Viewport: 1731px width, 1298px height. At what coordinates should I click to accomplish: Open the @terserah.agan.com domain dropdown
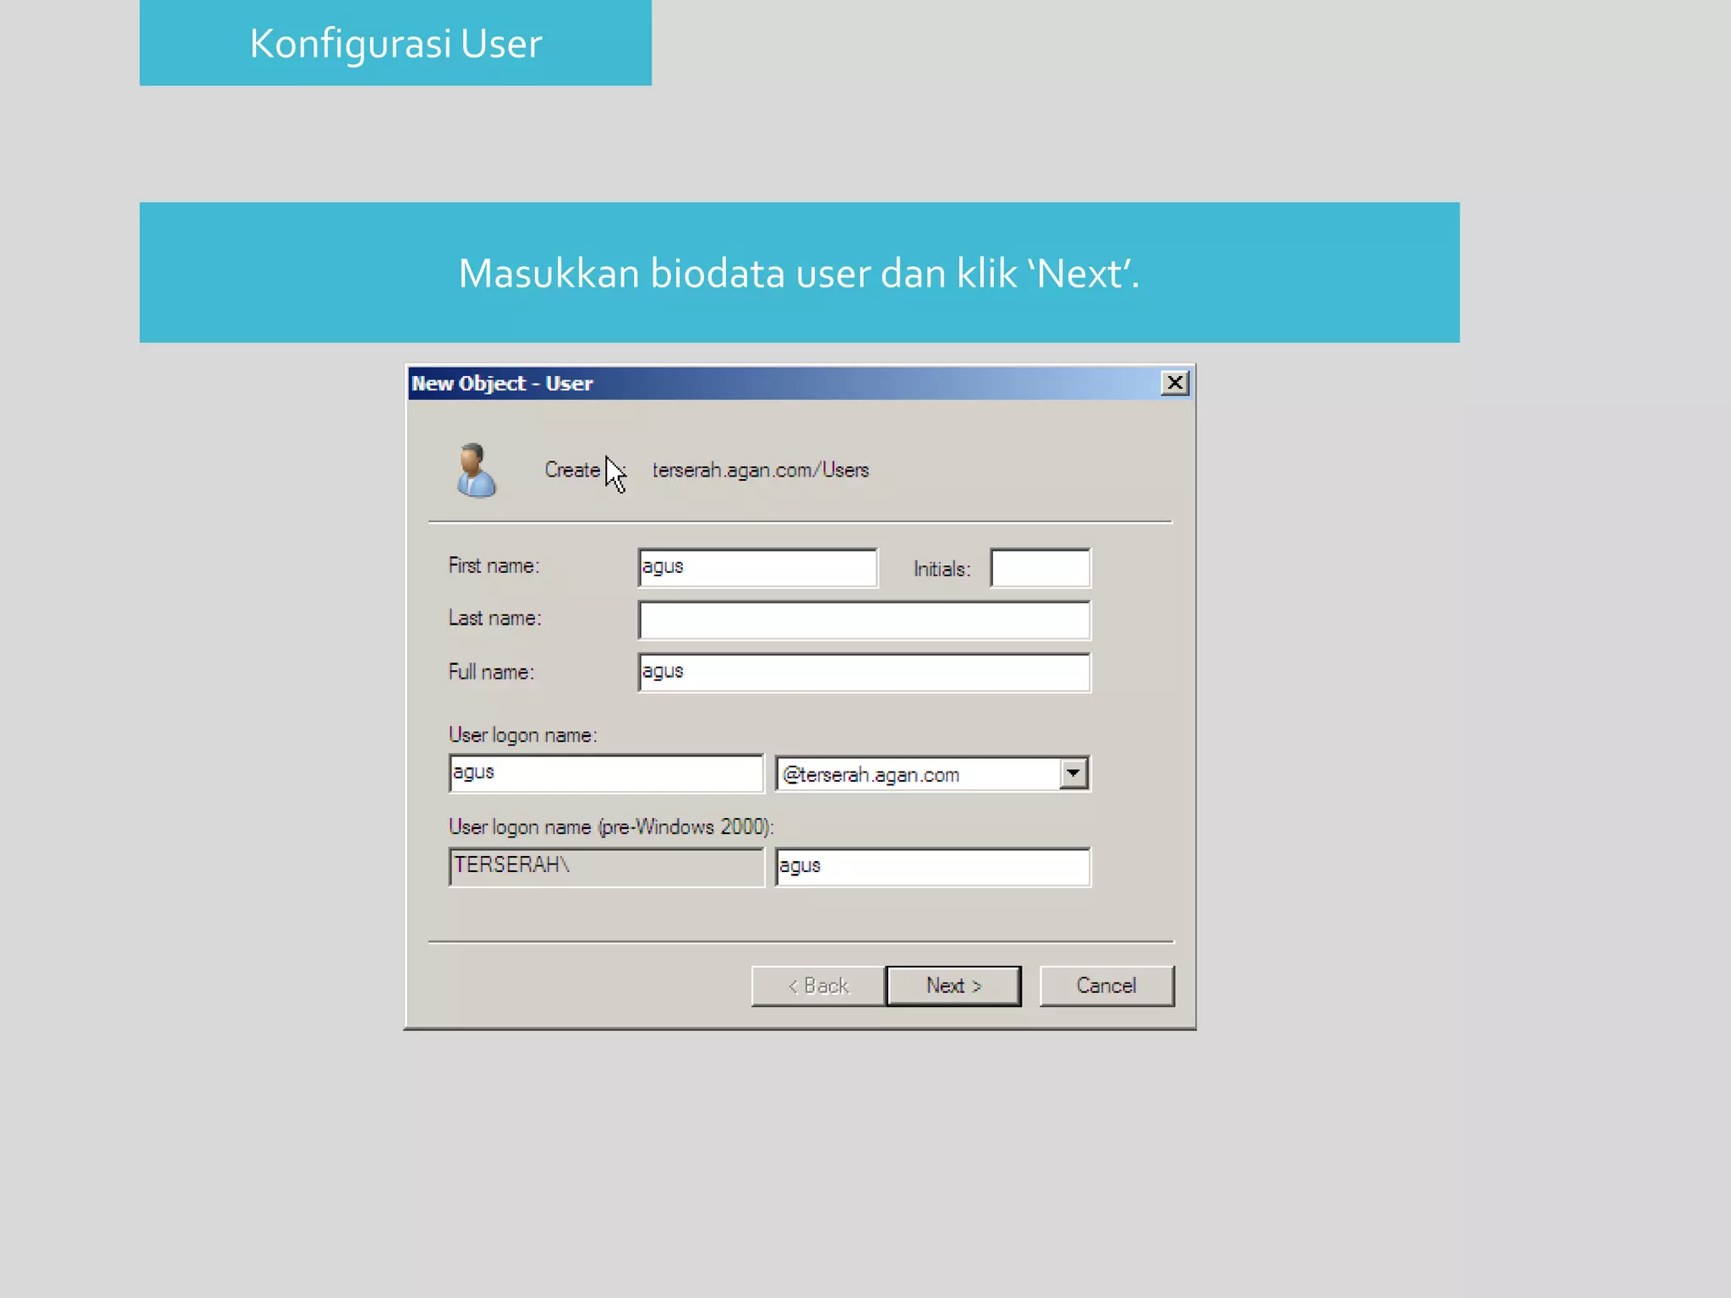click(x=1073, y=773)
